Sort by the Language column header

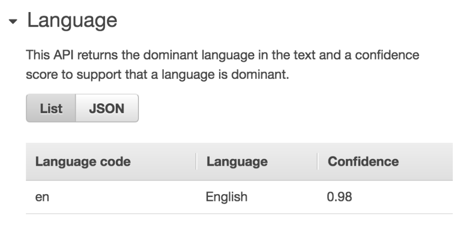pyautogui.click(x=237, y=161)
